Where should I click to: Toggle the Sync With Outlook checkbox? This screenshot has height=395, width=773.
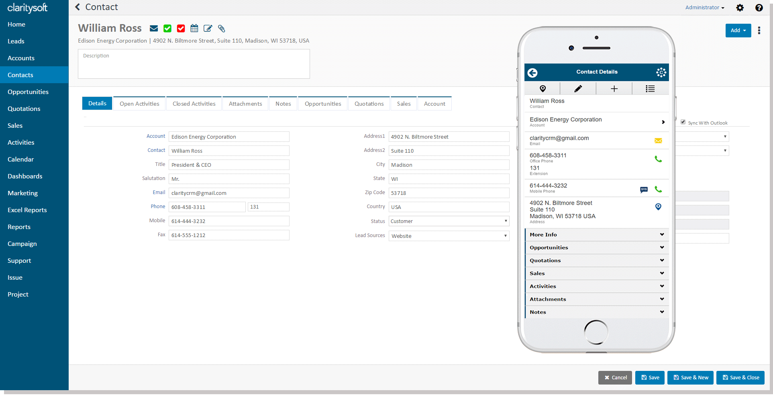click(x=683, y=122)
